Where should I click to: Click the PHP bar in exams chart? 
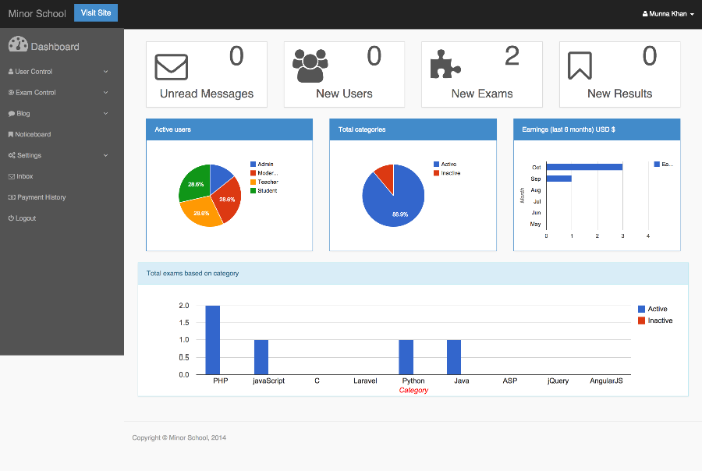pyautogui.click(x=212, y=340)
